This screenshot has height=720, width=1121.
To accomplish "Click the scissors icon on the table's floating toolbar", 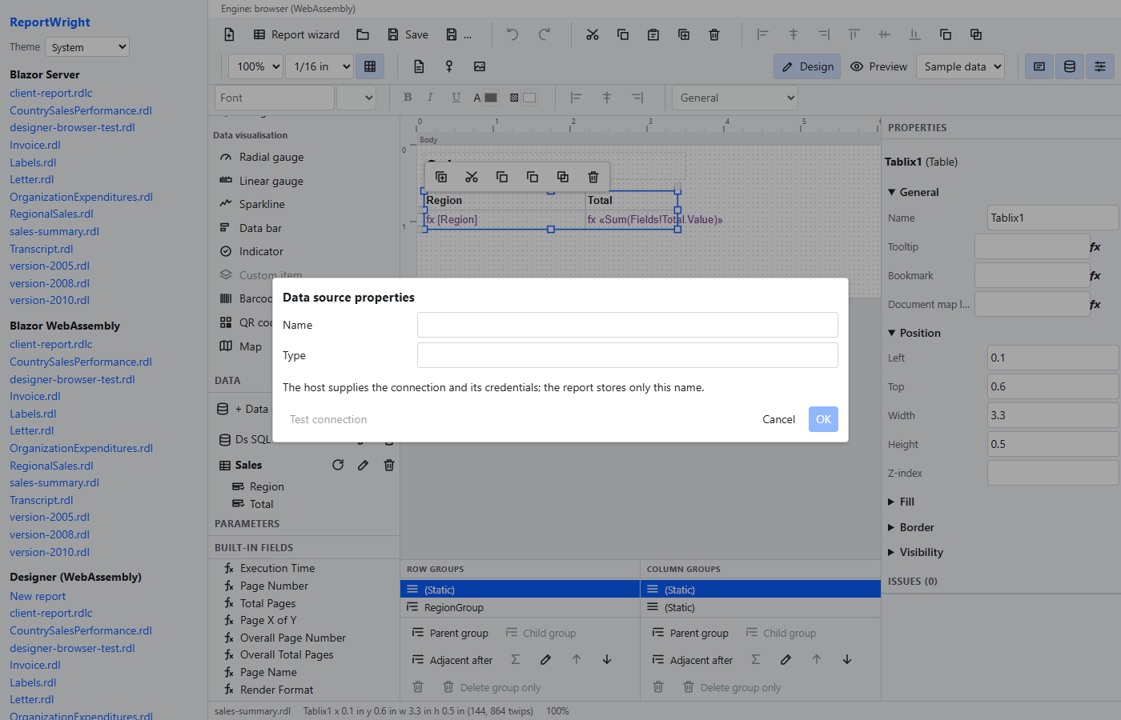I will point(472,177).
